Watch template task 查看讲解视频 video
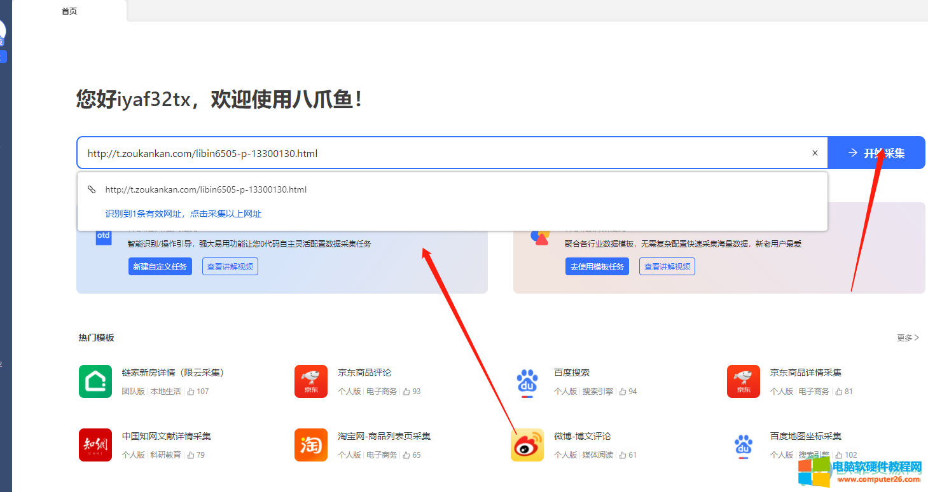Image resolution: width=928 pixels, height=492 pixels. tap(667, 266)
